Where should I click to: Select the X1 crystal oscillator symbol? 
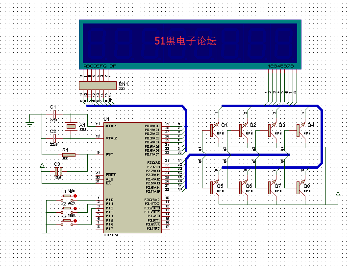[x=71, y=126]
